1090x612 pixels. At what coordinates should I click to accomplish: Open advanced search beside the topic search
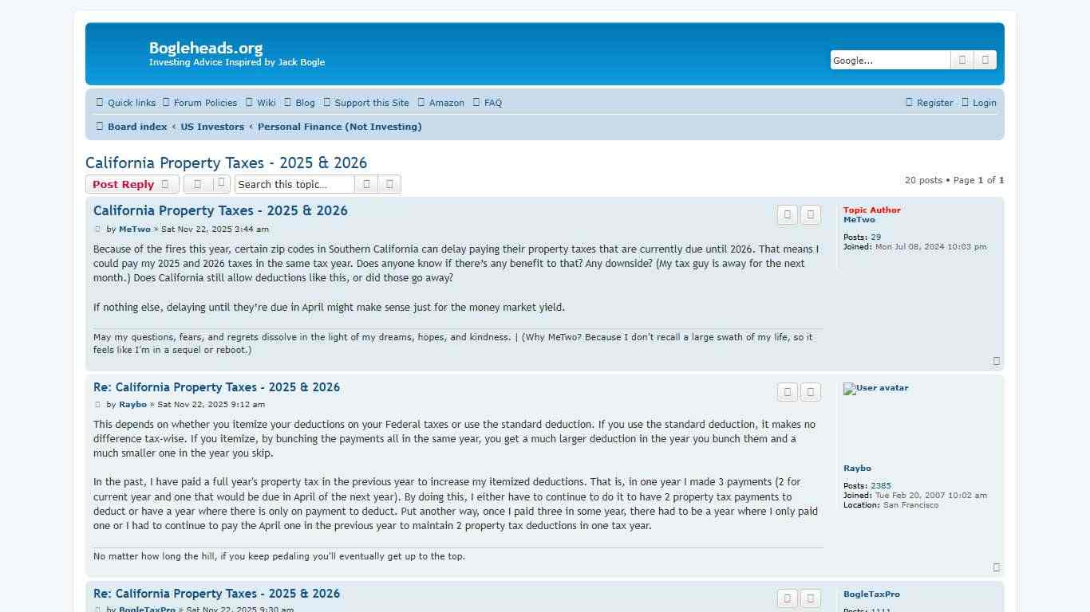[x=389, y=184]
